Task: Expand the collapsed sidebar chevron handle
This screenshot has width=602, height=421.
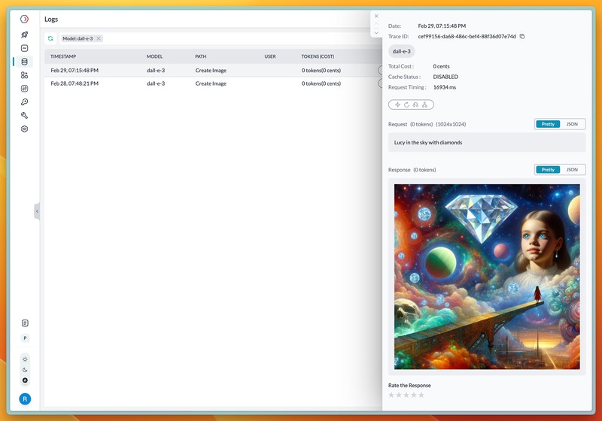Action: pos(37,211)
